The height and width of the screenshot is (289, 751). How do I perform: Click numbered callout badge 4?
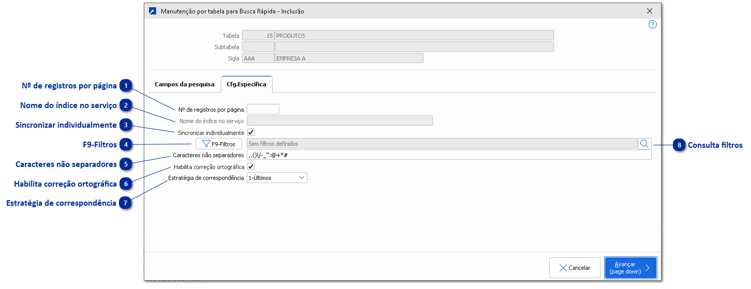coord(126,144)
